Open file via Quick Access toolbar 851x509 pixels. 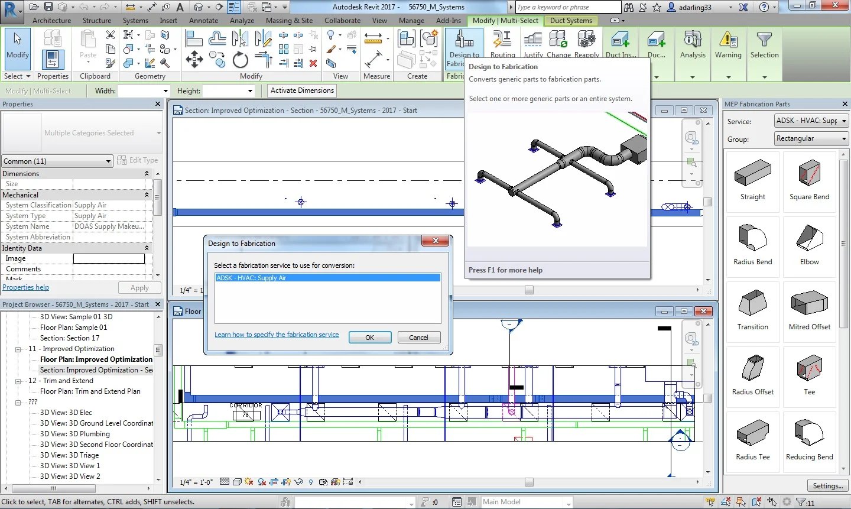pyautogui.click(x=34, y=7)
